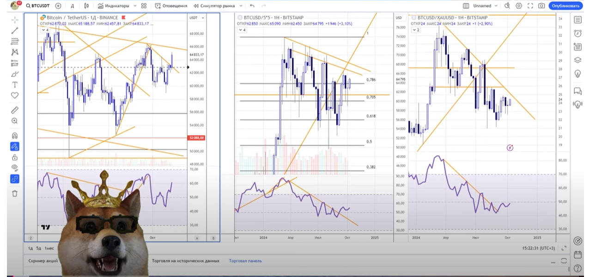Screen dimensions: 590x277
Task: Toggle magnet mode
Action: pos(15,136)
